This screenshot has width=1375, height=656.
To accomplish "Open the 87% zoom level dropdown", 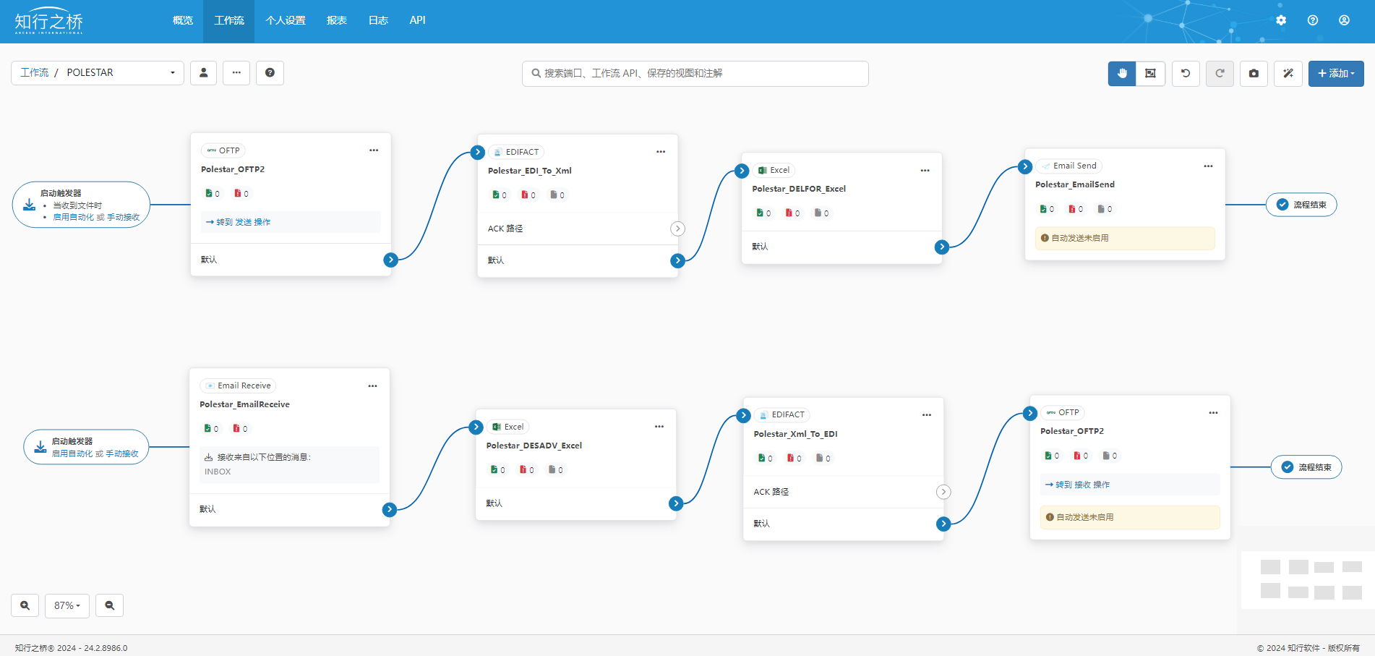I will pyautogui.click(x=67, y=605).
